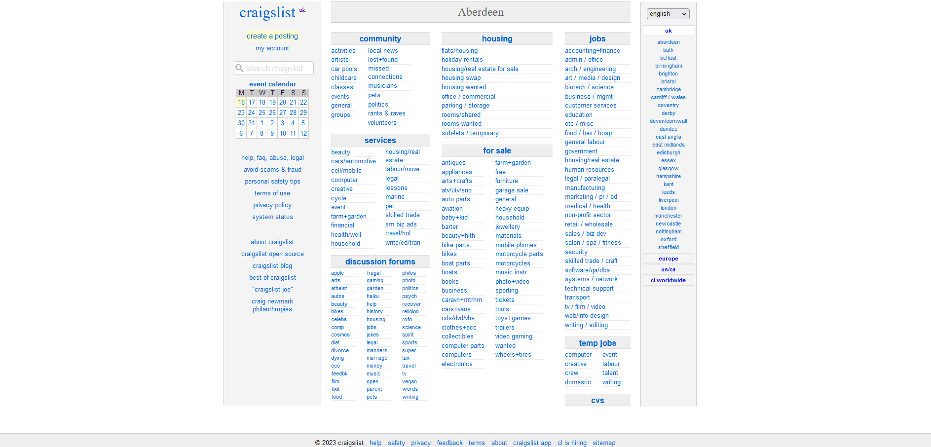This screenshot has width=931, height=447.
Task: Open temp jobs domestic category
Action: [x=578, y=382]
